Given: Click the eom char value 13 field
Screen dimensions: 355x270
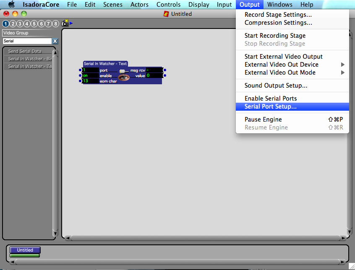Looking at the screenshot, I should 90,81.
